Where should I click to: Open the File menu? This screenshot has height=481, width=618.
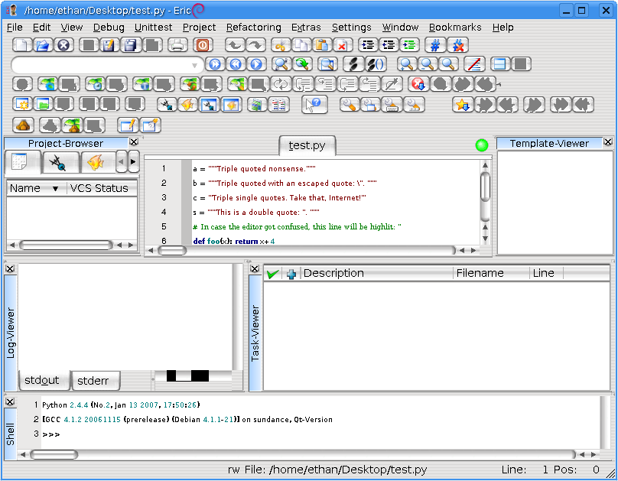click(x=15, y=28)
